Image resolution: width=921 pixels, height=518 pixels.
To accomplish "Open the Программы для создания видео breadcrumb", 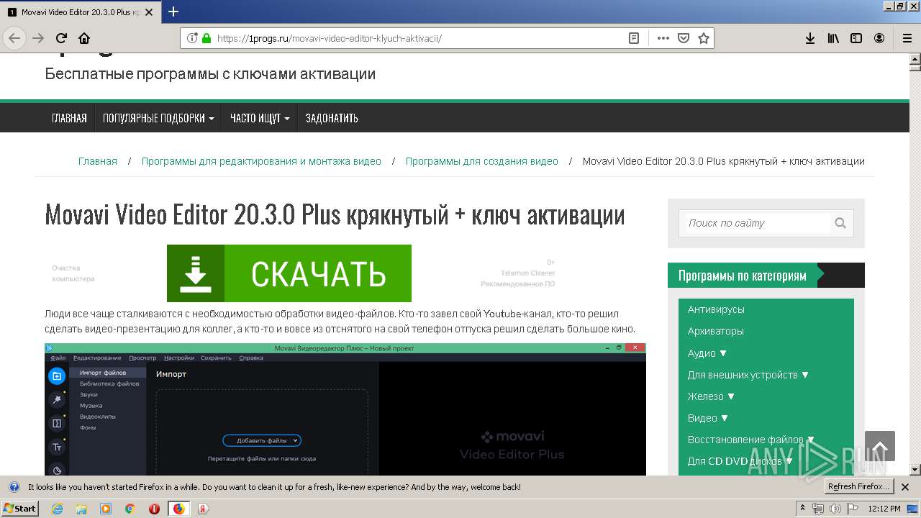I will pyautogui.click(x=482, y=161).
